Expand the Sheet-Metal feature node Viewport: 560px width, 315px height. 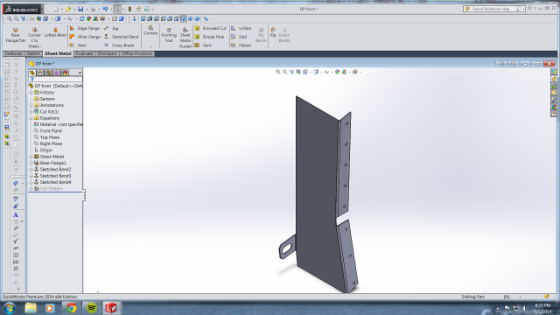click(31, 157)
